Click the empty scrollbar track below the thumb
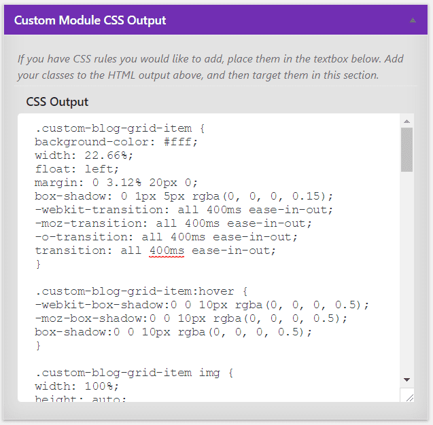Screen dimensions: 433x425 point(406,272)
